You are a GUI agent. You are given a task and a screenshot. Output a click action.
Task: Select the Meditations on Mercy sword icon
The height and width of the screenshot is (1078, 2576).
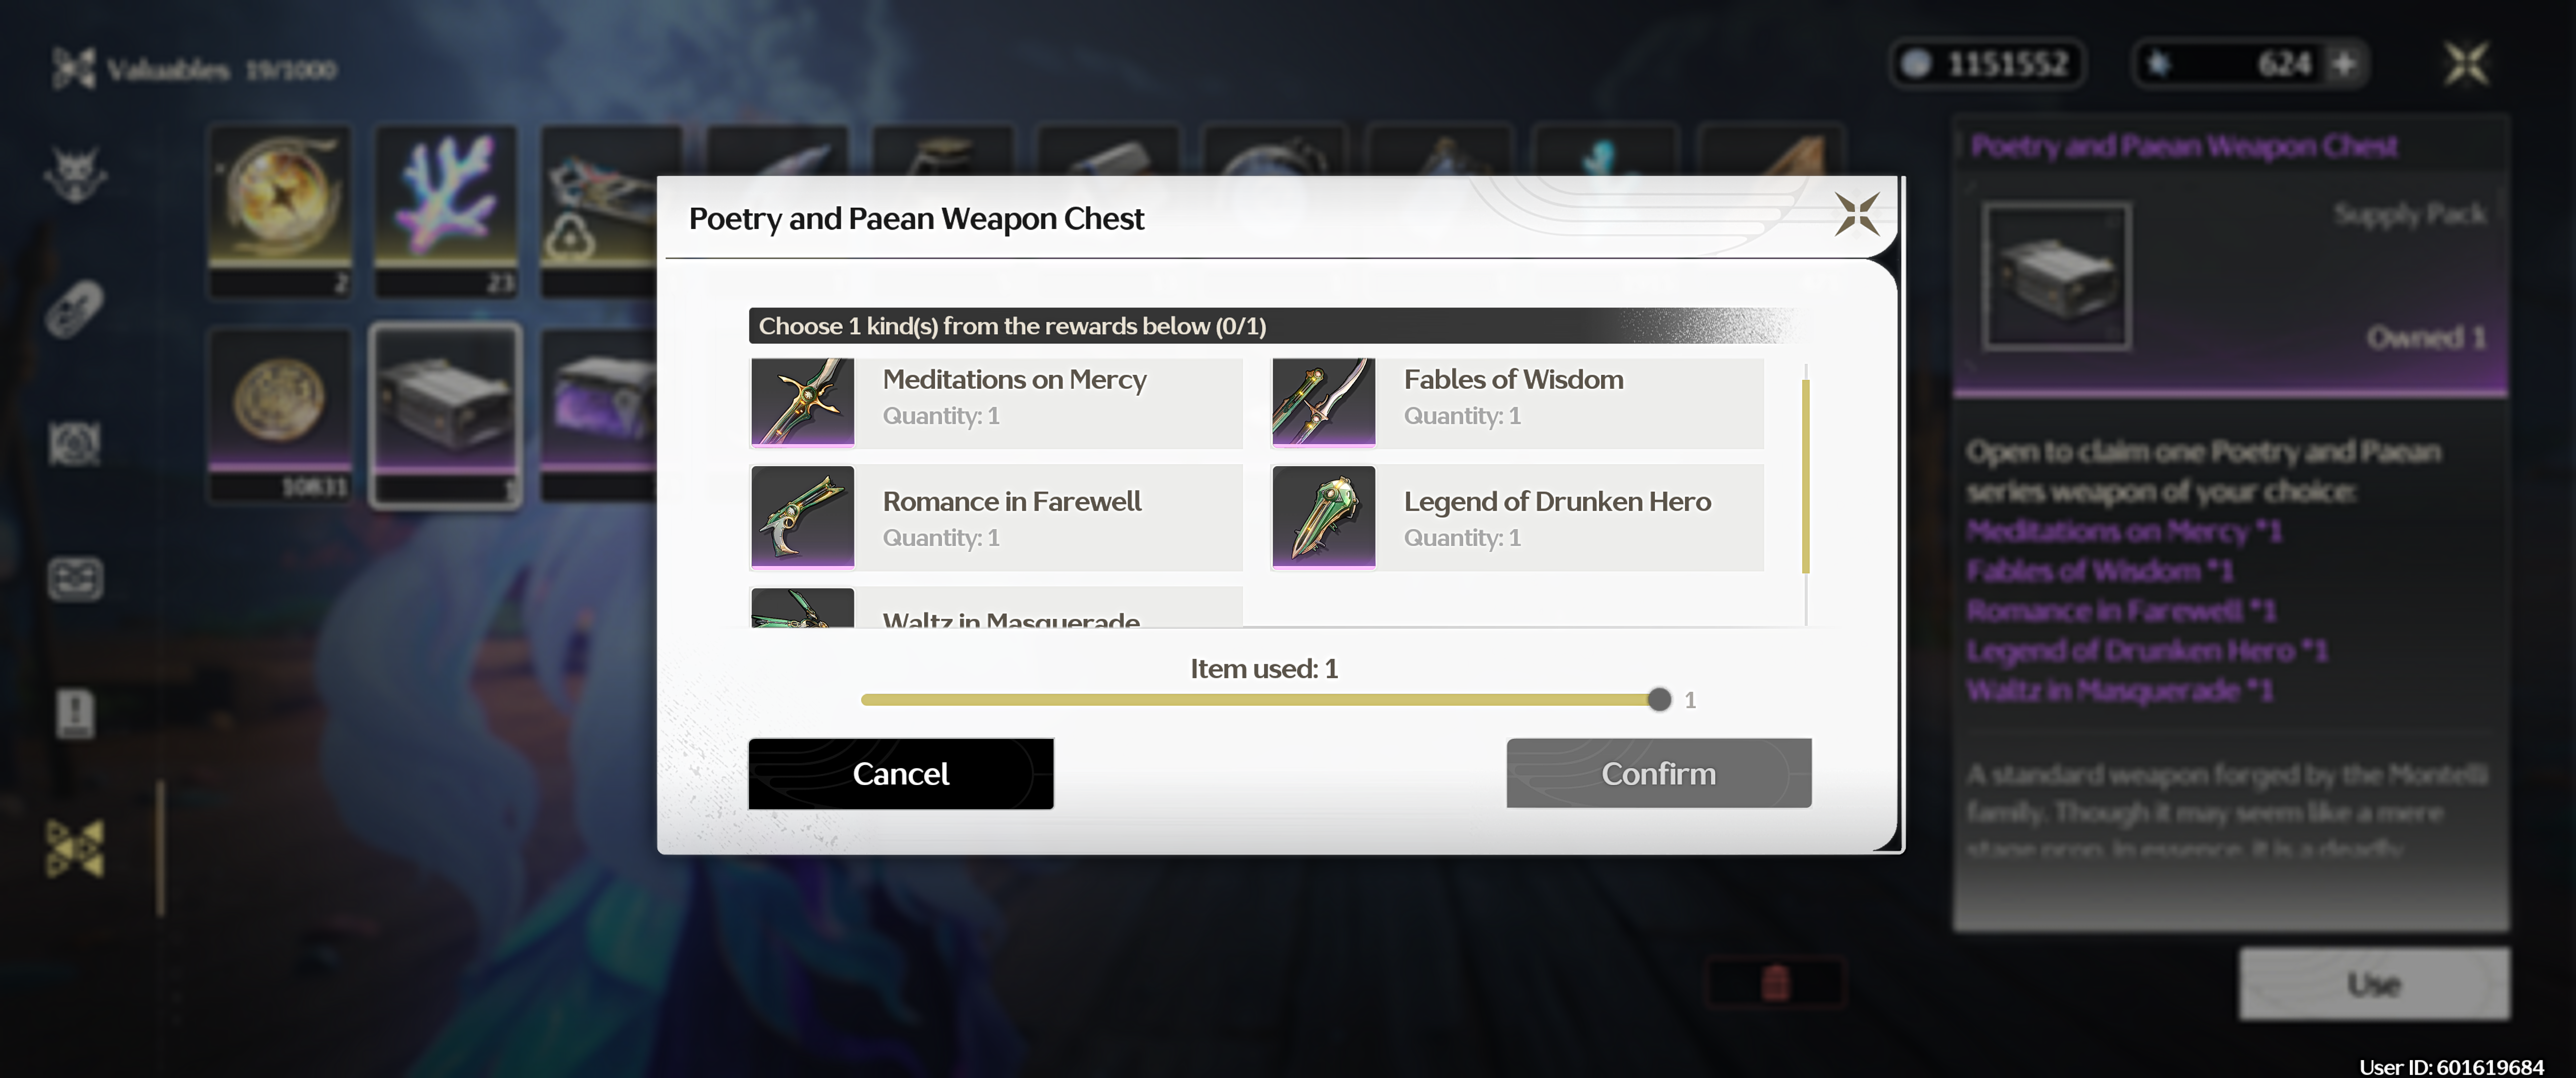[802, 401]
